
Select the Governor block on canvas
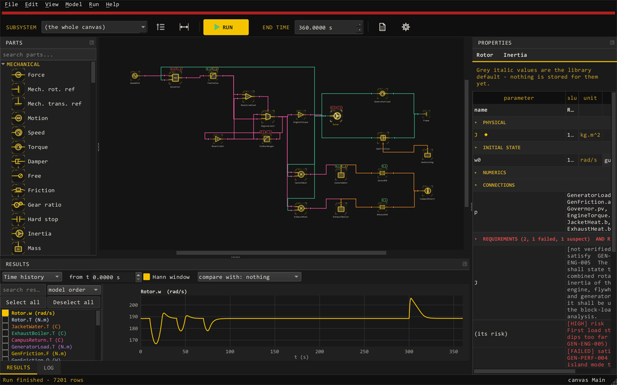pyautogui.click(x=175, y=77)
